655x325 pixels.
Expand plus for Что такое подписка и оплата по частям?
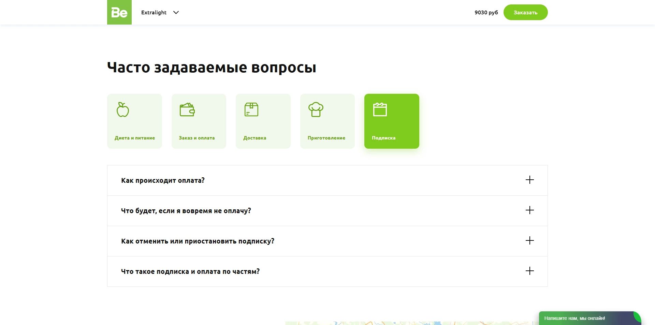click(x=530, y=271)
